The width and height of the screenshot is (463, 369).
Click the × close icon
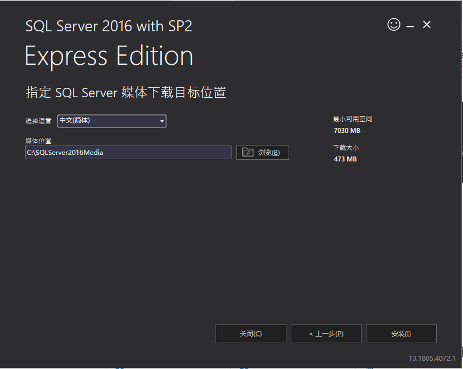(427, 25)
